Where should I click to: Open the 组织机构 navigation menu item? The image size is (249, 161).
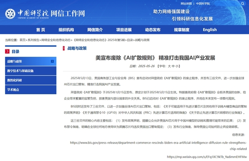[x=66, y=29]
